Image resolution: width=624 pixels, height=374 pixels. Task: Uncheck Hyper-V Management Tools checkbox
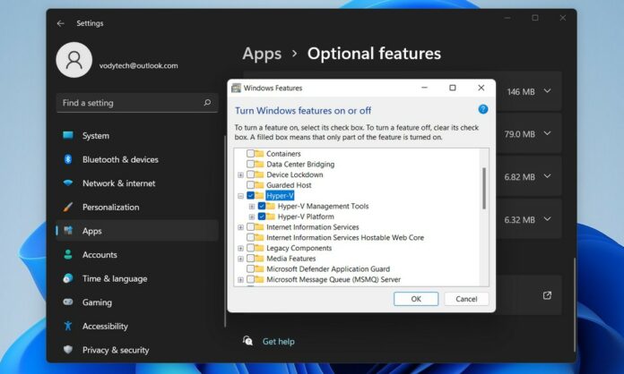262,206
